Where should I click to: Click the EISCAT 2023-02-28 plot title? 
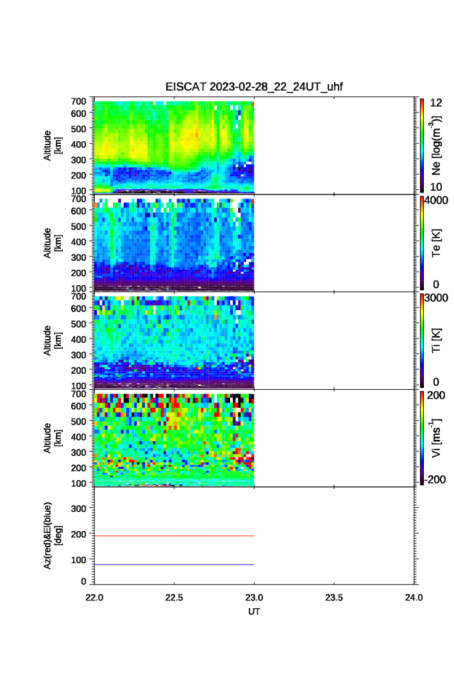(x=255, y=87)
